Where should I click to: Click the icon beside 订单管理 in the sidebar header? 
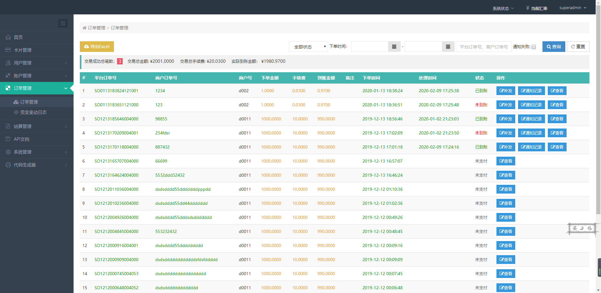8,88
